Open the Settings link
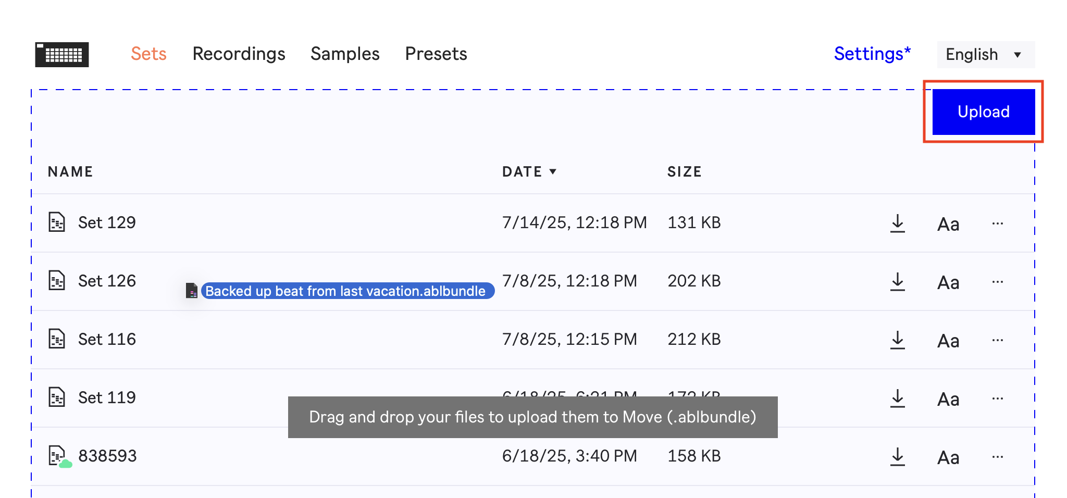 click(872, 54)
